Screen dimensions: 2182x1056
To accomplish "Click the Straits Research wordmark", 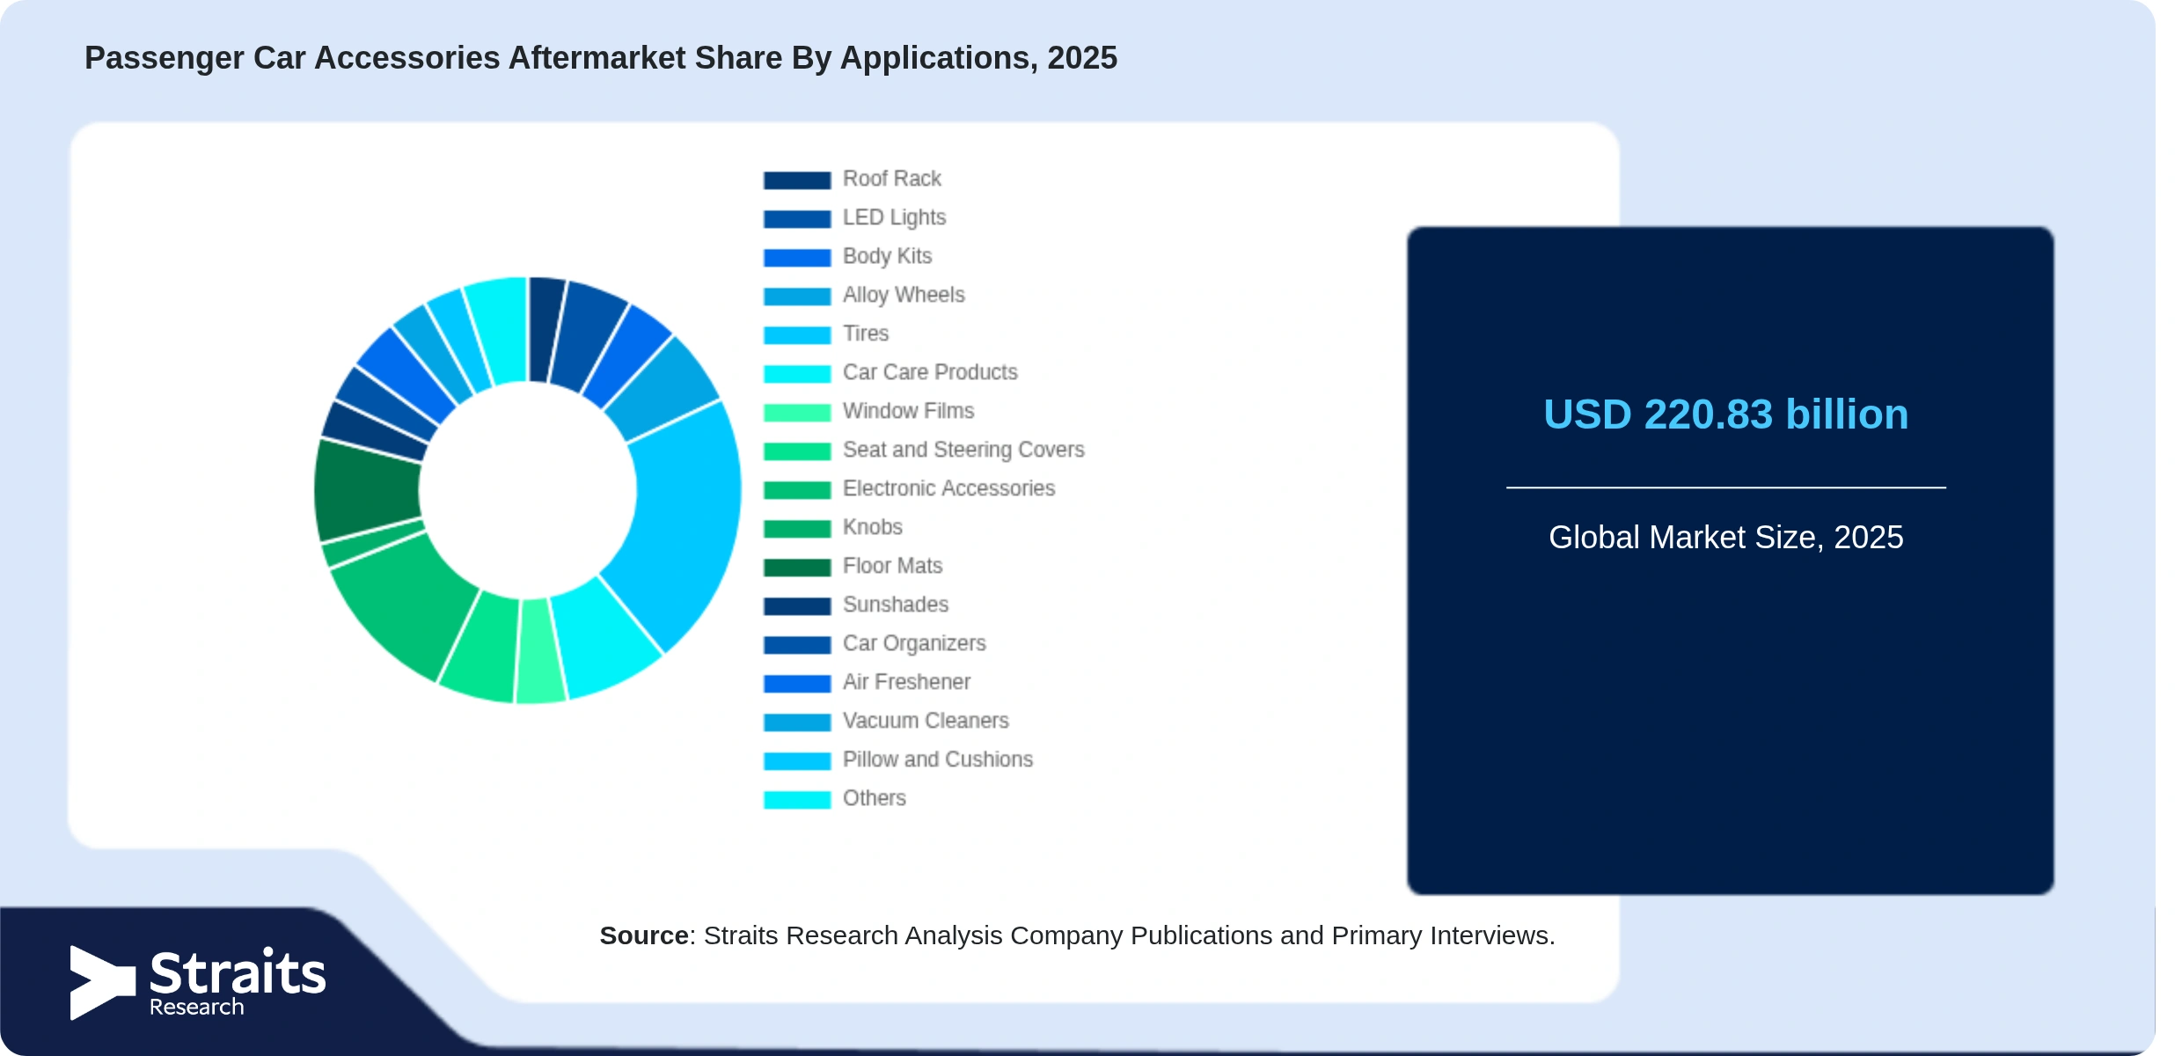I will [x=238, y=982].
